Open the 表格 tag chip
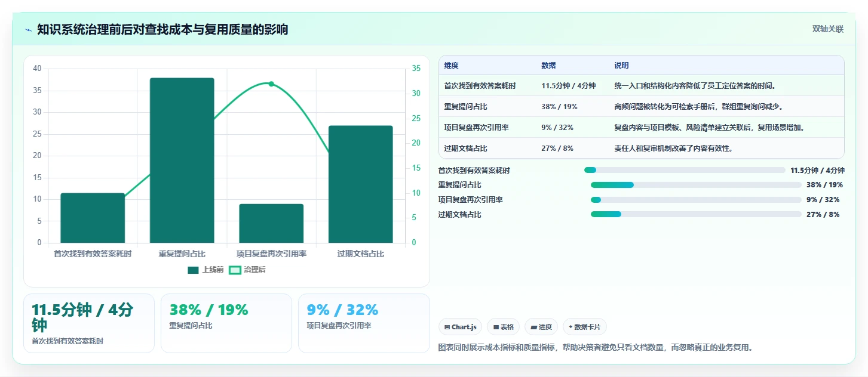The width and height of the screenshot is (868, 377). (x=504, y=327)
